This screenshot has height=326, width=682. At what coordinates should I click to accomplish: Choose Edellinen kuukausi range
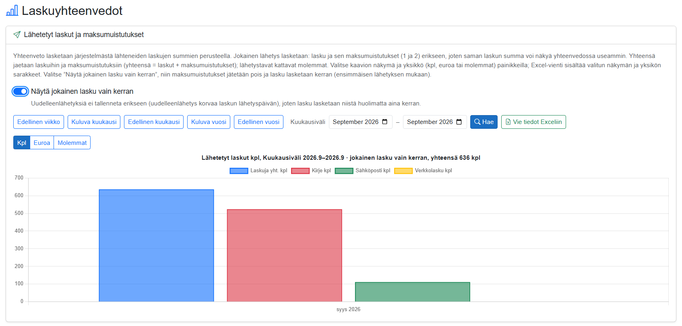pos(154,122)
